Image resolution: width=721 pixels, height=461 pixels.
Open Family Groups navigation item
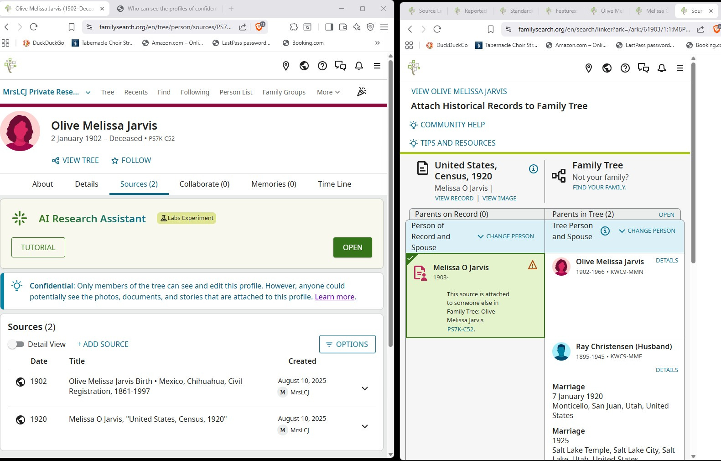coord(284,92)
